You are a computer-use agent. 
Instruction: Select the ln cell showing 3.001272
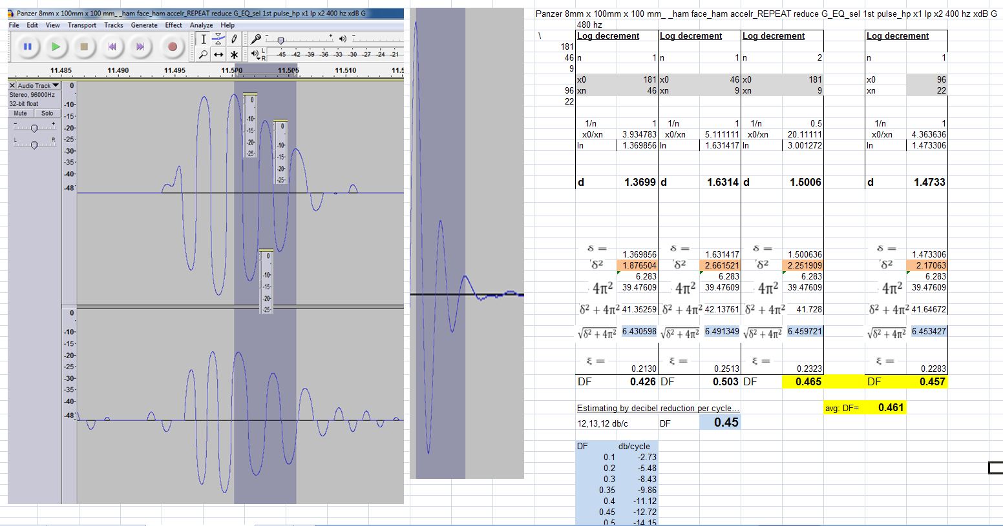tap(804, 146)
